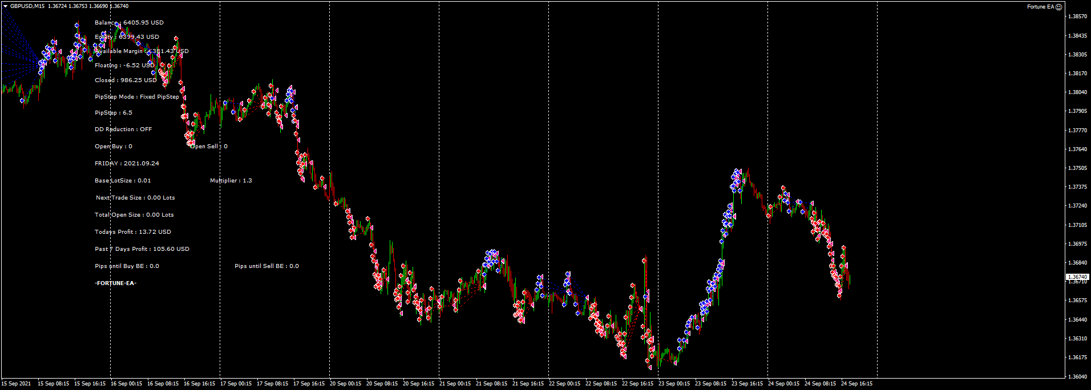Image resolution: width=1091 pixels, height=390 pixels.
Task: Click the Closed : 986.25 USD label
Action: click(126, 80)
